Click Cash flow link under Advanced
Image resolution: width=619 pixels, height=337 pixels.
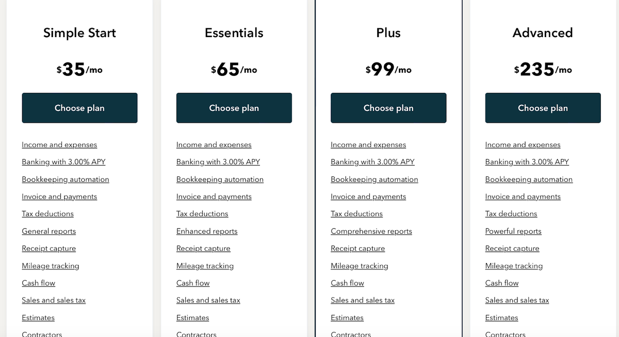pos(501,283)
